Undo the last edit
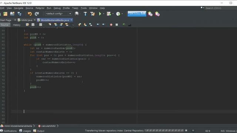237x133 pixels. point(30,14)
